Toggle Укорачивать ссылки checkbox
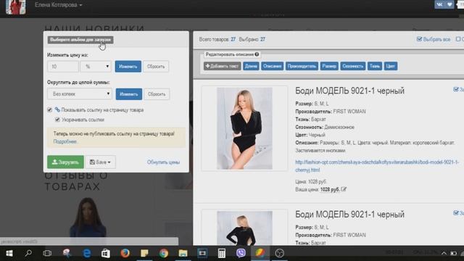This screenshot has width=464, height=261. [x=57, y=120]
